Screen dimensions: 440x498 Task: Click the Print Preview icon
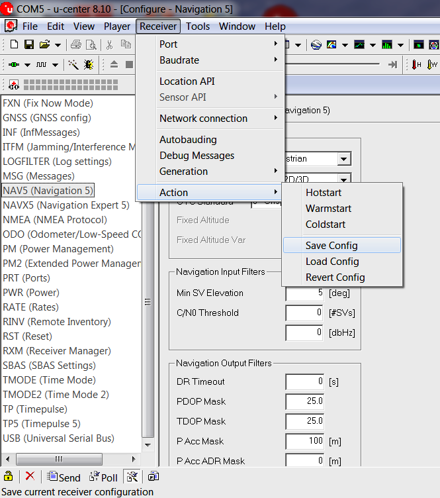tap(91, 45)
